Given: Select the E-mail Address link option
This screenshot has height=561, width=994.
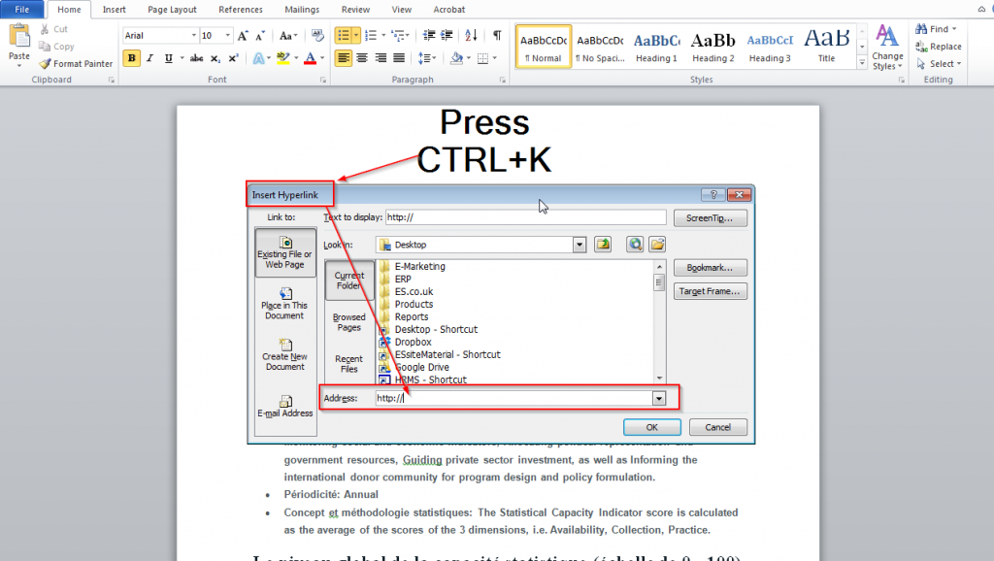Looking at the screenshot, I should [284, 407].
